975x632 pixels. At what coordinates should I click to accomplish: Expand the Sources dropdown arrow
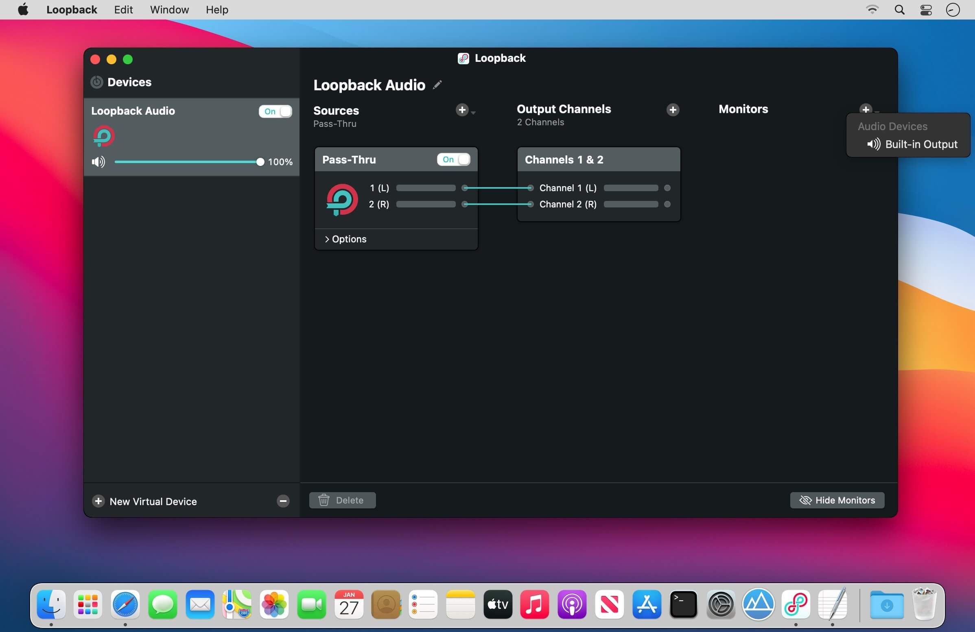pos(472,110)
